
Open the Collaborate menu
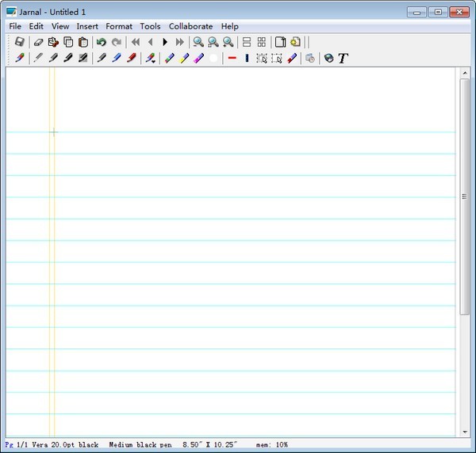pos(190,26)
